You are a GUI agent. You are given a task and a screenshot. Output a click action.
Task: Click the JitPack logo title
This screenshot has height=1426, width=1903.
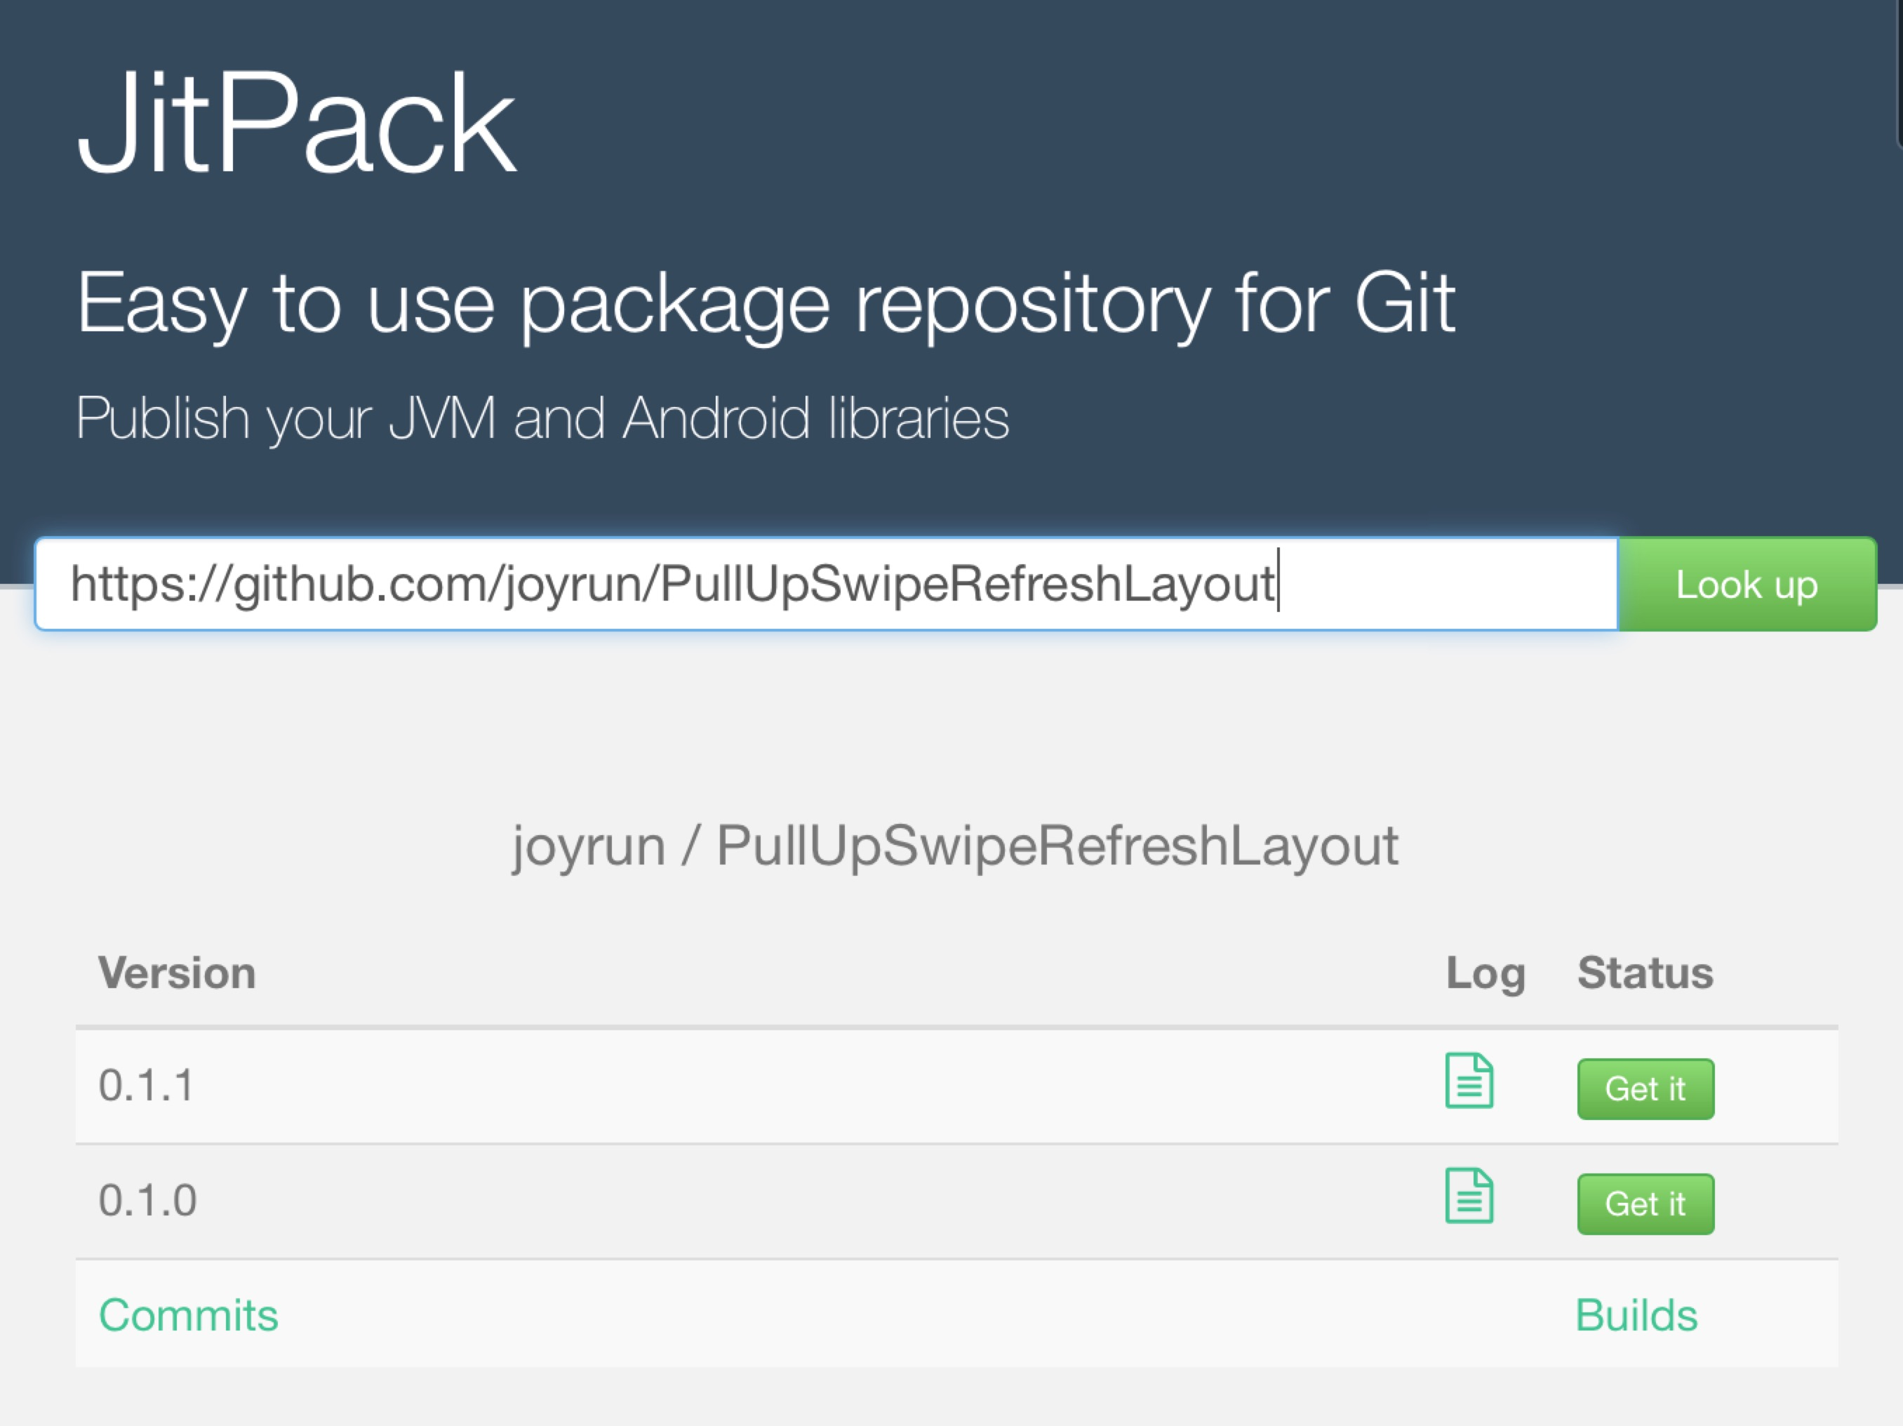click(296, 123)
